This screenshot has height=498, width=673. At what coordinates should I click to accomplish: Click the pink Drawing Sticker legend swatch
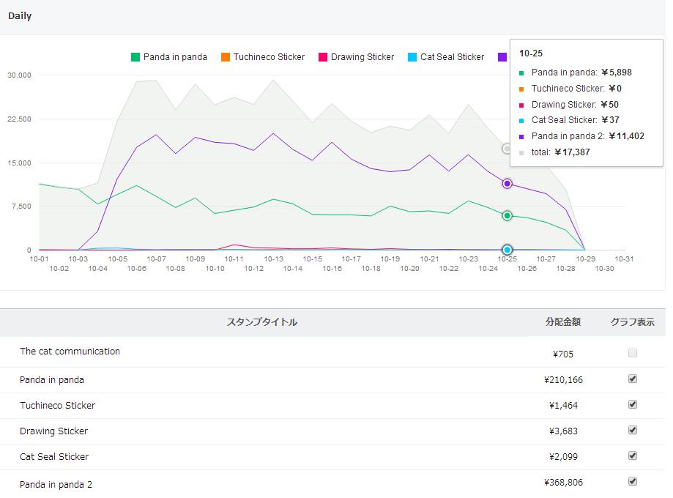pyautogui.click(x=322, y=57)
